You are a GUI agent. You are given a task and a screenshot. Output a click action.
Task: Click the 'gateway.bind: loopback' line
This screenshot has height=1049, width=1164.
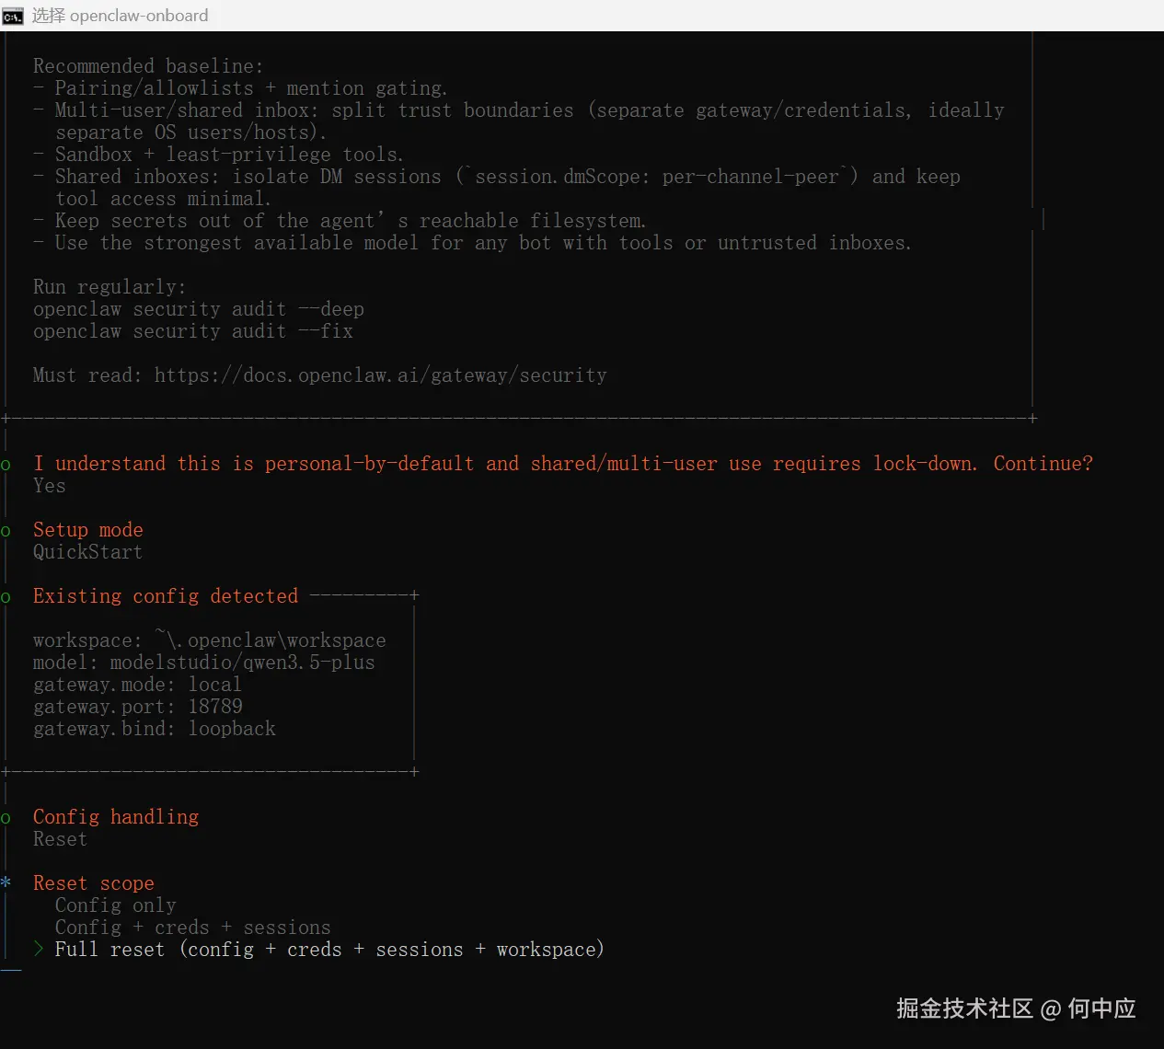(155, 729)
